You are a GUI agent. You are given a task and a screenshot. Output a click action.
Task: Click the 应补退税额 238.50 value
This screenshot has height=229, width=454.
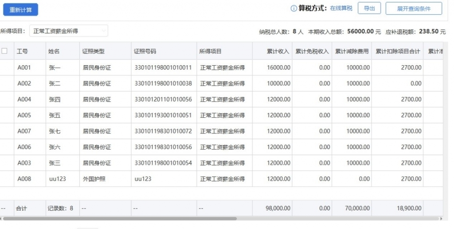(x=429, y=32)
